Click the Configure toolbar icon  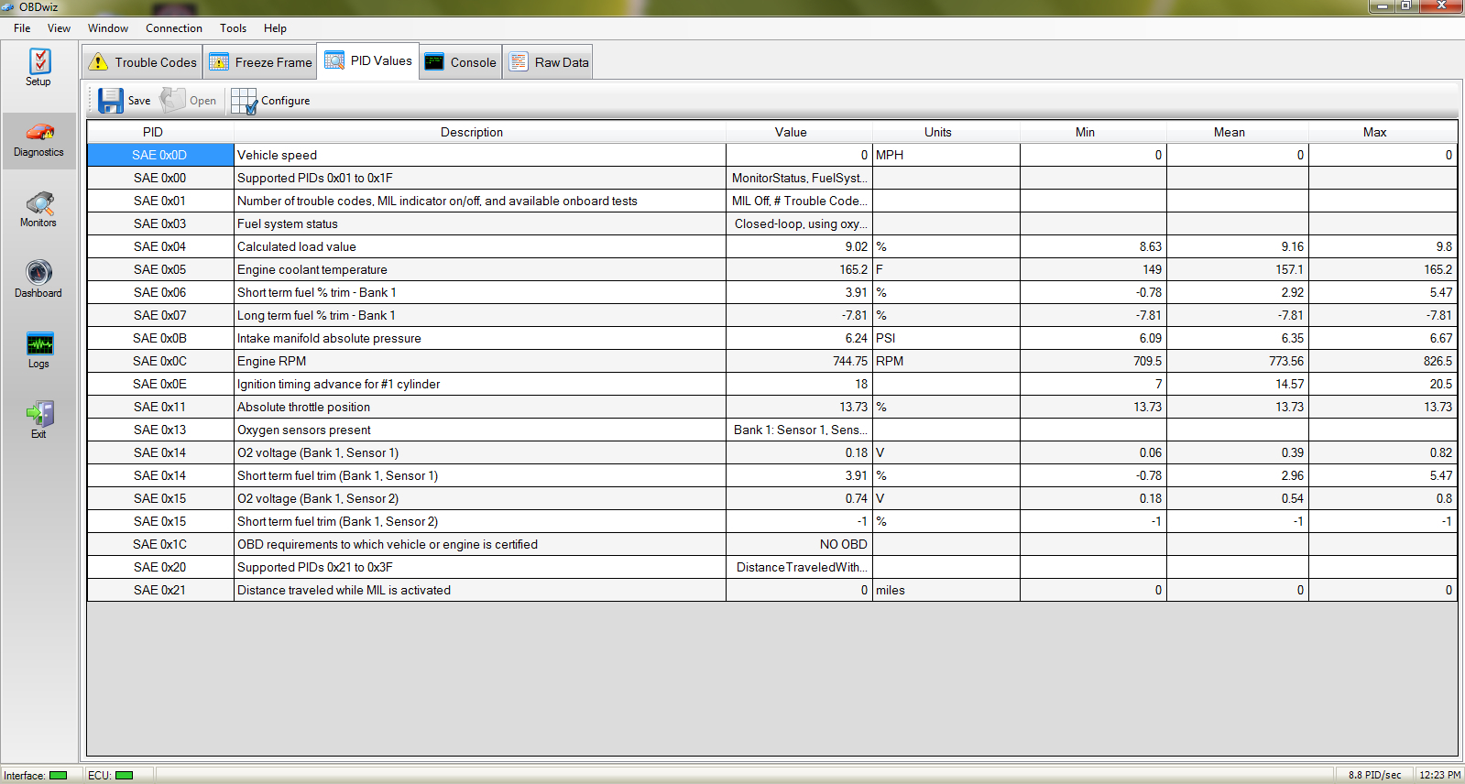[x=244, y=101]
